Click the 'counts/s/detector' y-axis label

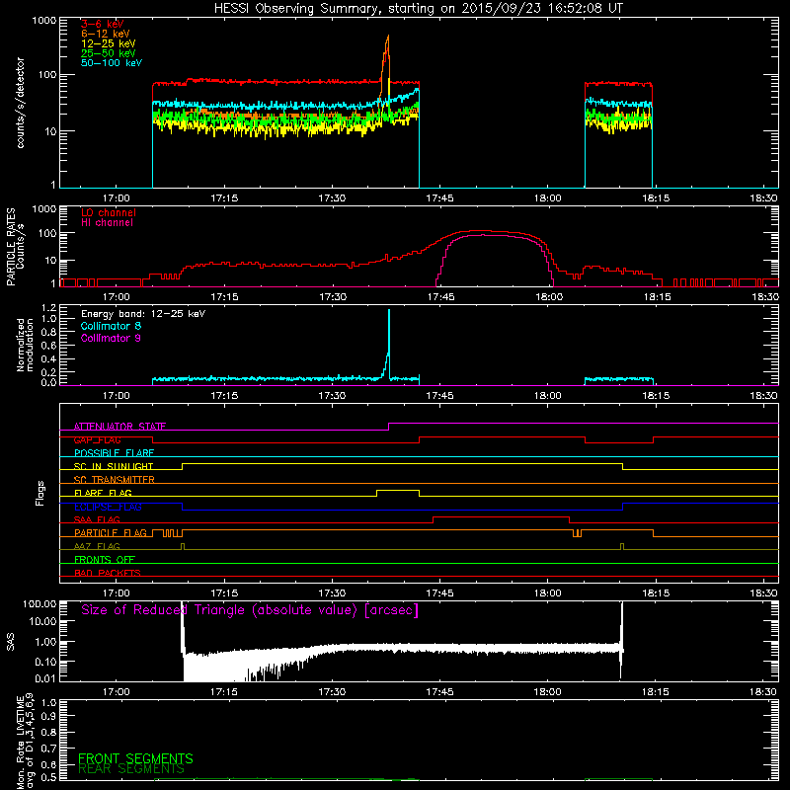[21, 103]
